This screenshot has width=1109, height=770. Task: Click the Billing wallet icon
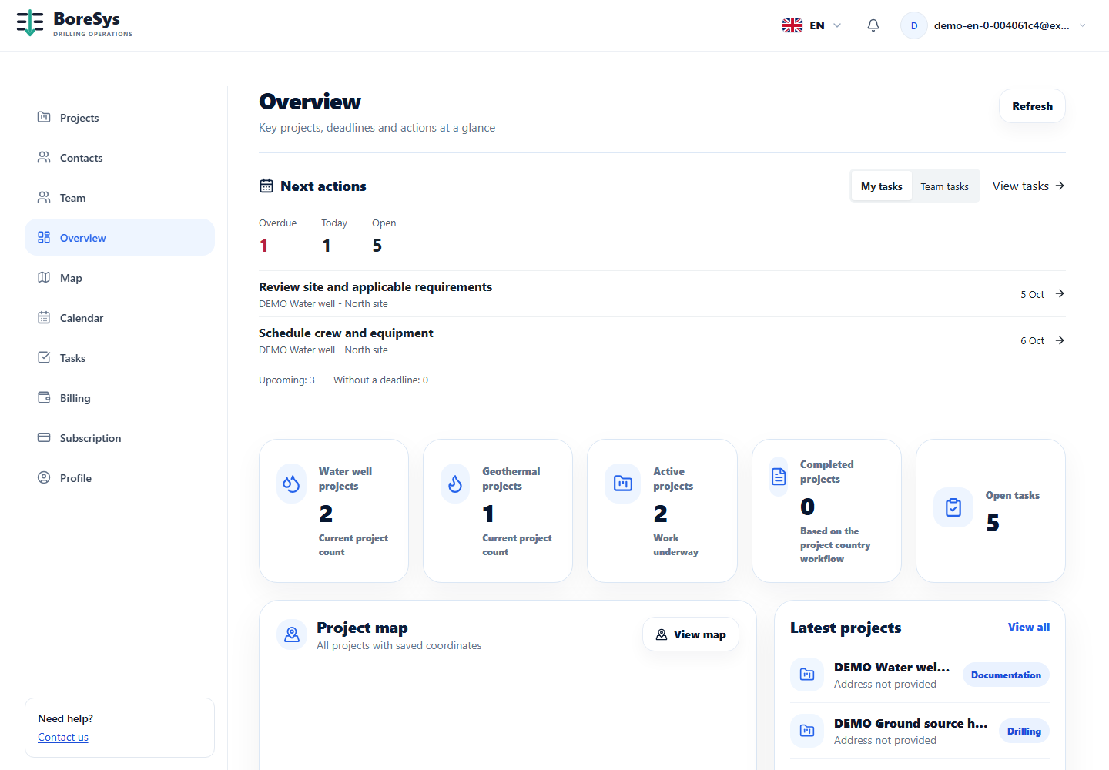(44, 397)
